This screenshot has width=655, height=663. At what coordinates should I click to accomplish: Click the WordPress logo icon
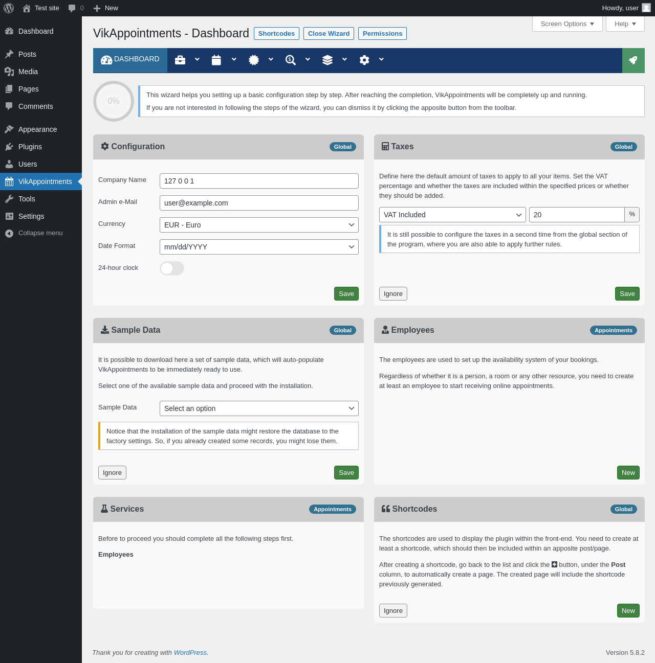click(9, 8)
